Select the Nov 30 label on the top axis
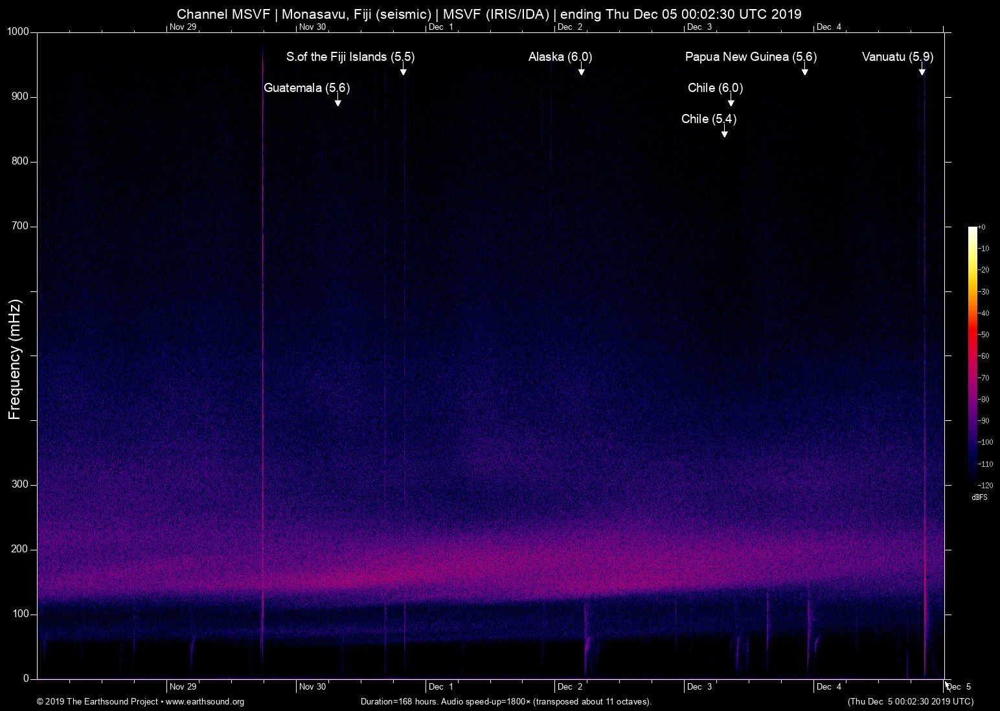Viewport: 1000px width, 711px height. click(312, 27)
